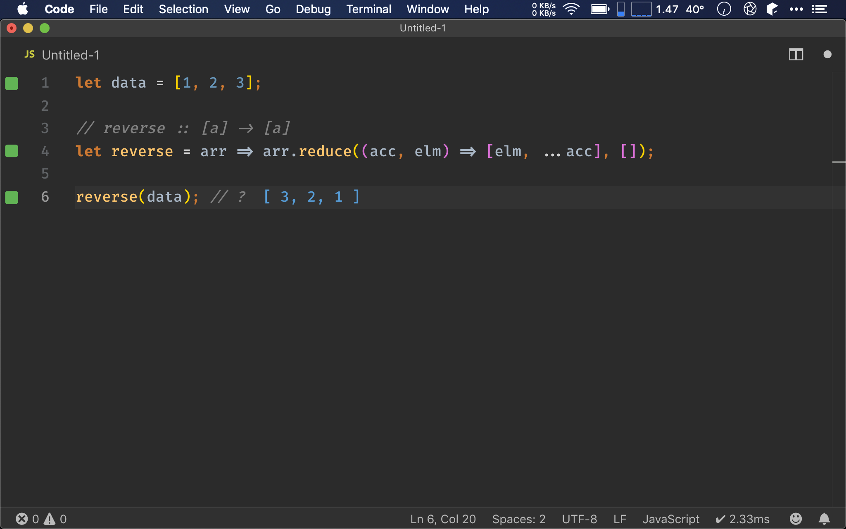Click the green coverage marker on line 4
This screenshot has width=846, height=529.
click(12, 151)
